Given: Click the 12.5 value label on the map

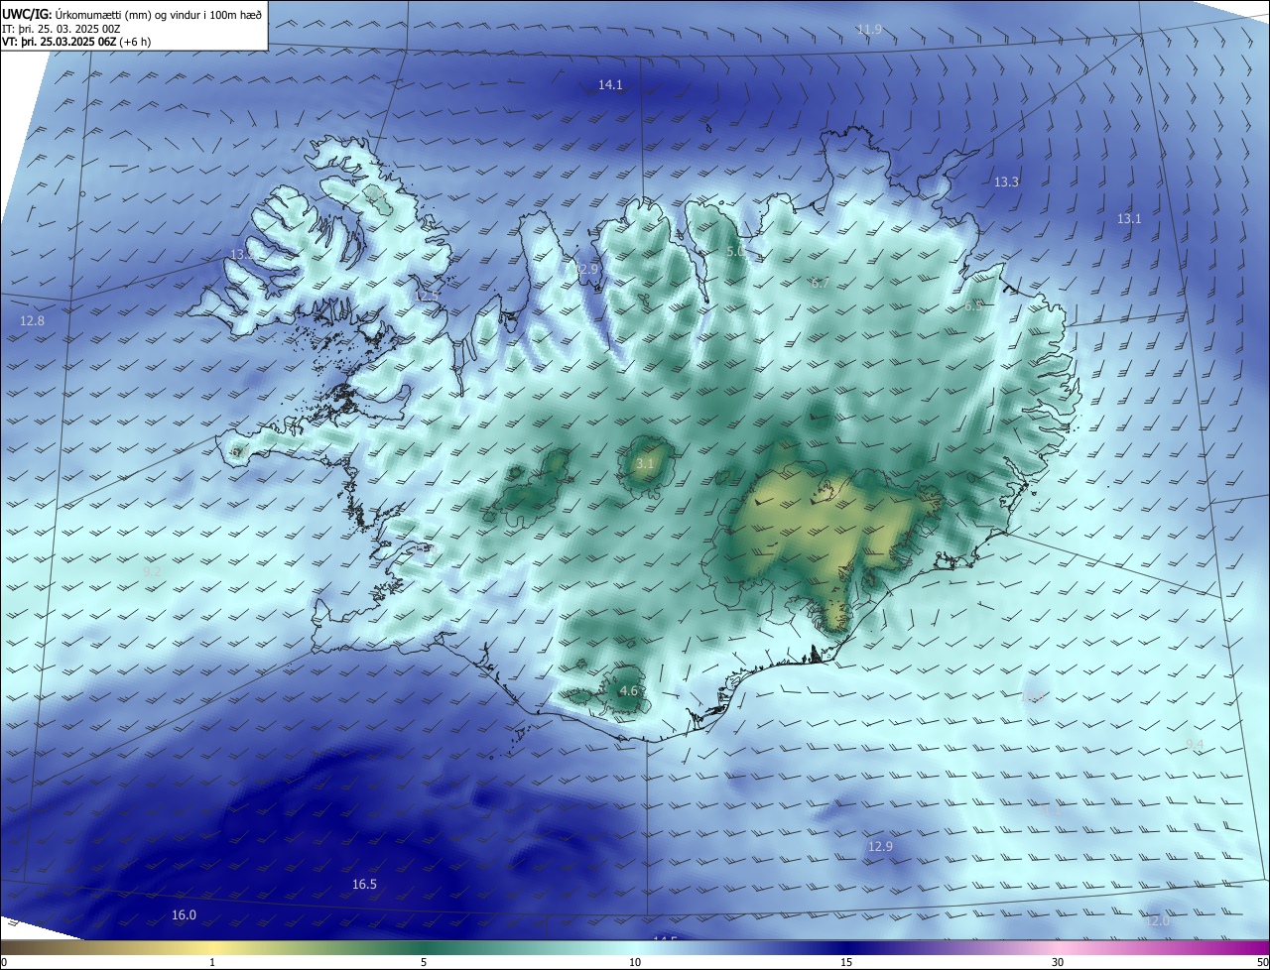Looking at the screenshot, I should pos(427,296).
